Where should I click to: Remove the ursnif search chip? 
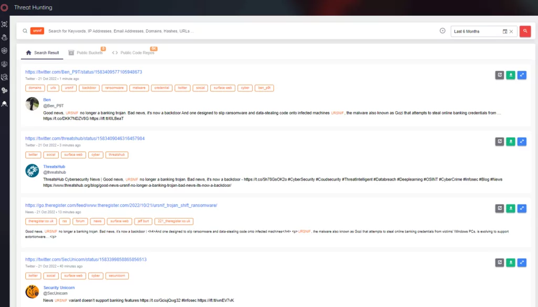click(x=37, y=31)
